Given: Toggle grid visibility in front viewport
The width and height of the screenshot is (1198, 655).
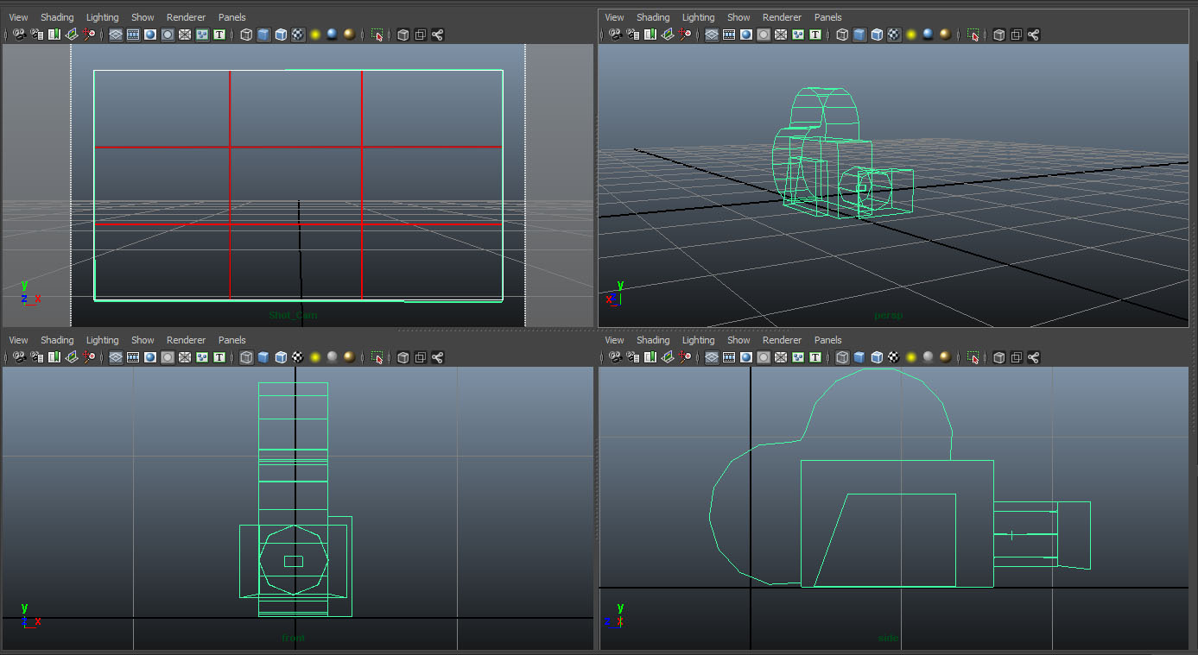Looking at the screenshot, I should pyautogui.click(x=115, y=357).
